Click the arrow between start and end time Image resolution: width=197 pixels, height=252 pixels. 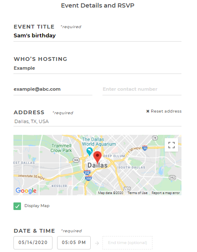click(97, 243)
